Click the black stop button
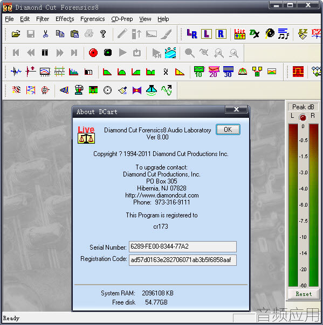Viewport: 323px width, 325px height. click(x=108, y=53)
